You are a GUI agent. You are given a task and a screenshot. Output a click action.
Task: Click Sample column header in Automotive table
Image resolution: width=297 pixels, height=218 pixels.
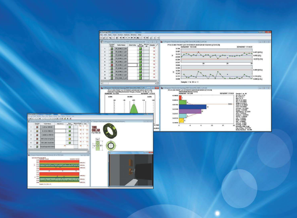(x=152, y=45)
